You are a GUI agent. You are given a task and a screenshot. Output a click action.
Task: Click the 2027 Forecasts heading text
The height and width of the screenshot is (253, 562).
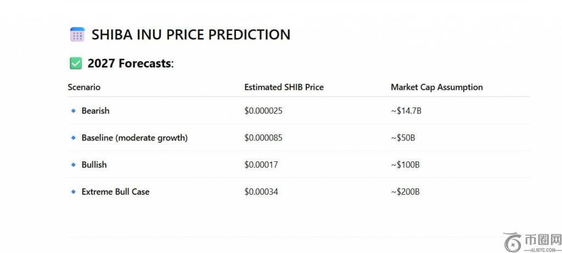(x=130, y=64)
